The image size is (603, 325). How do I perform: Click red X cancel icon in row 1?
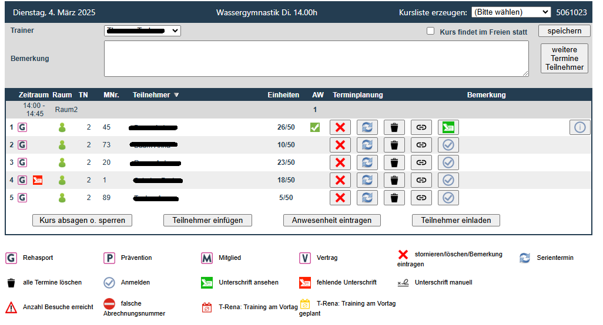click(x=340, y=127)
